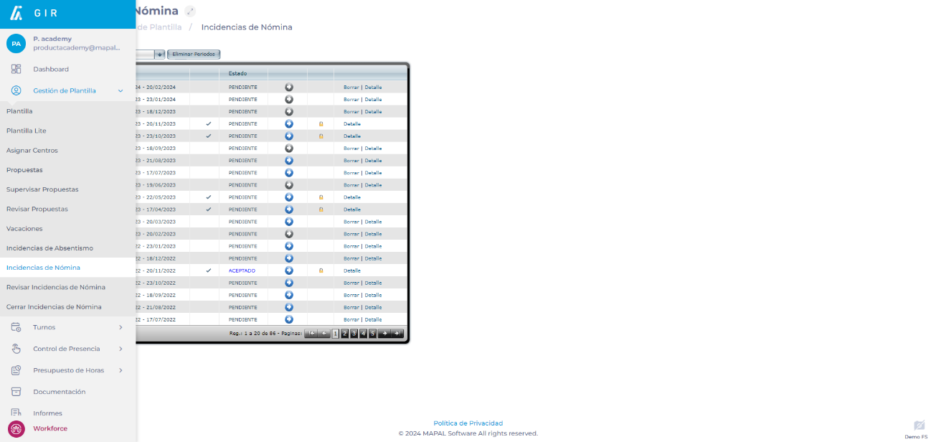Open the period dropdown arrow
Viewport: 931px width, 442px height.
click(160, 55)
